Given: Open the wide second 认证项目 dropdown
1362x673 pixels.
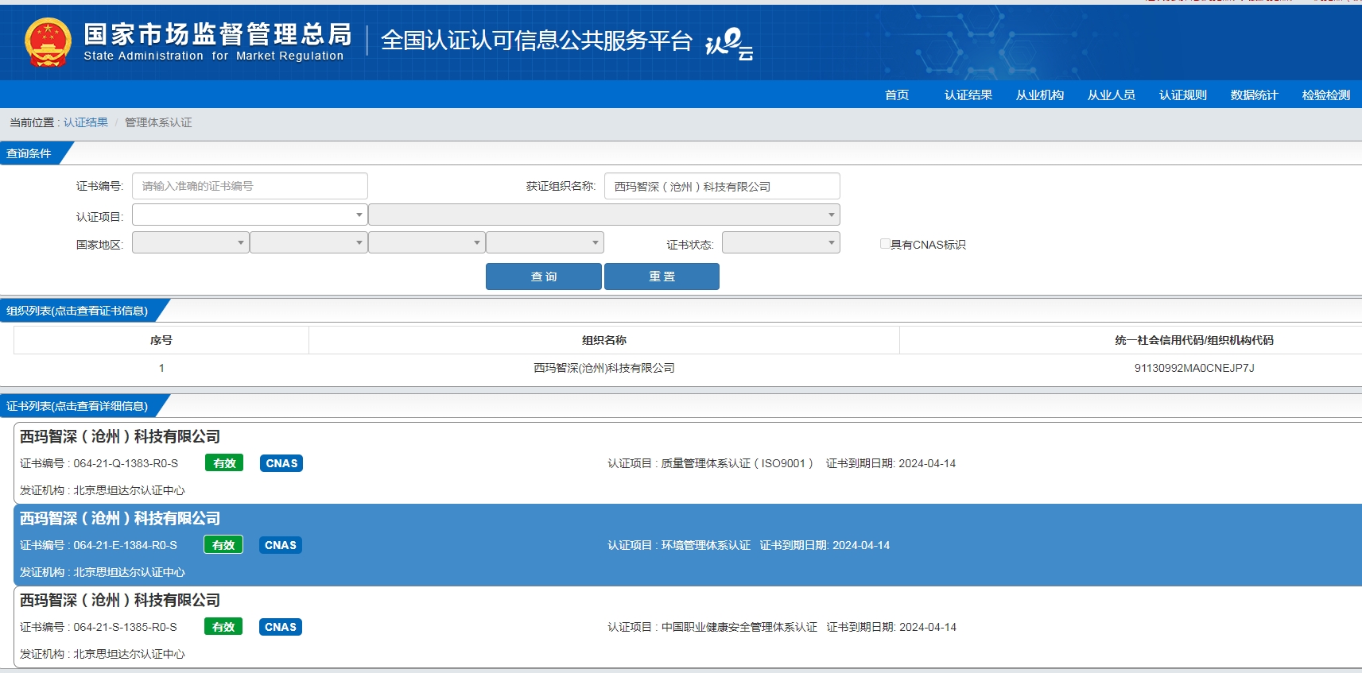Looking at the screenshot, I should [x=604, y=215].
